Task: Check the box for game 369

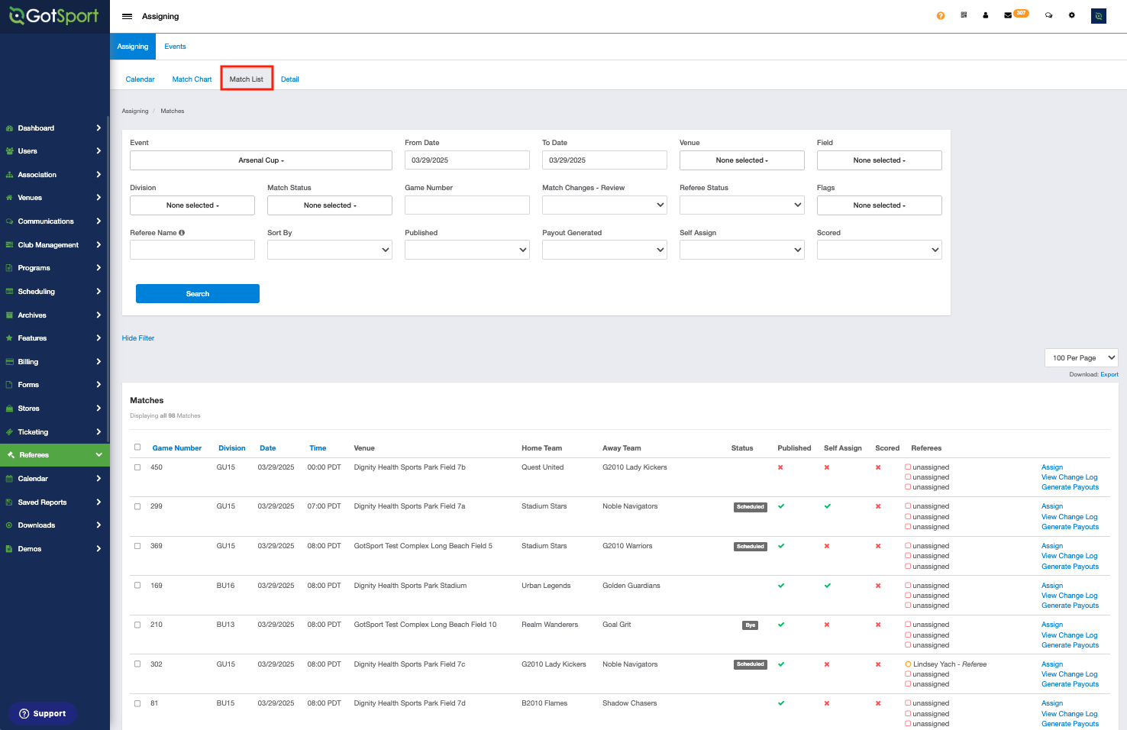Action: point(137,546)
